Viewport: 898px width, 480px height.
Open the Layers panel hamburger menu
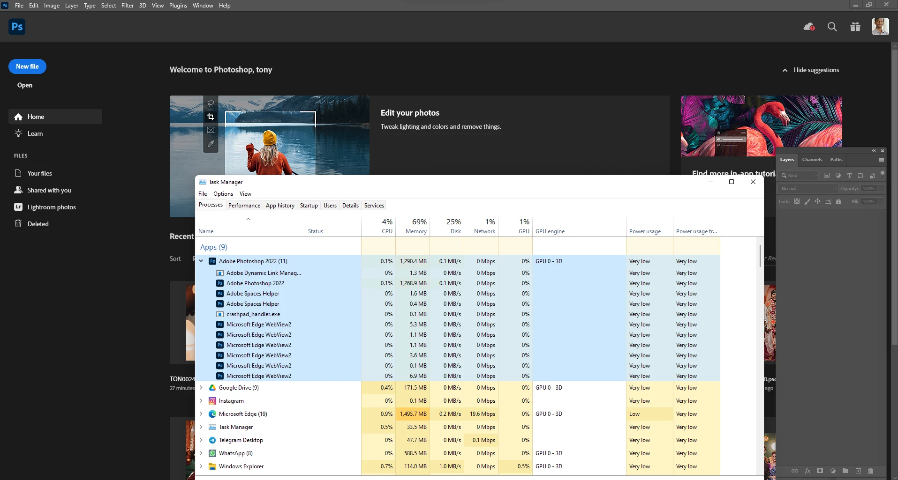(x=881, y=160)
